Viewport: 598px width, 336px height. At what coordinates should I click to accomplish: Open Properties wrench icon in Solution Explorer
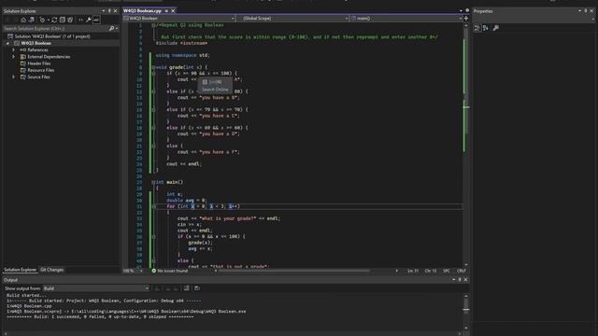click(x=89, y=20)
